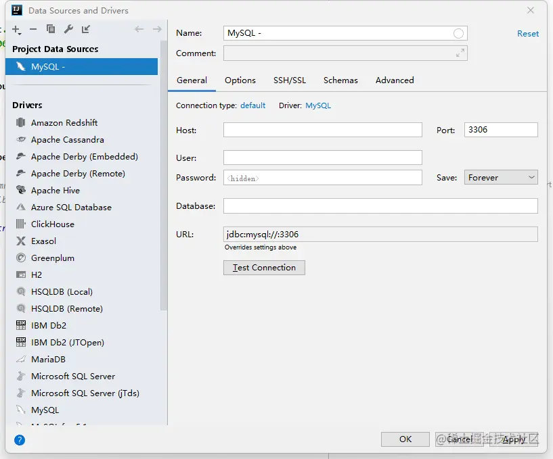
Task: Duplicate the selected data source
Action: [x=51, y=29]
